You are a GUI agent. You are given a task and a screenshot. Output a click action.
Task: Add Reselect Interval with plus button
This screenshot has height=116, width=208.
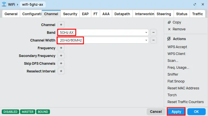[61, 71]
